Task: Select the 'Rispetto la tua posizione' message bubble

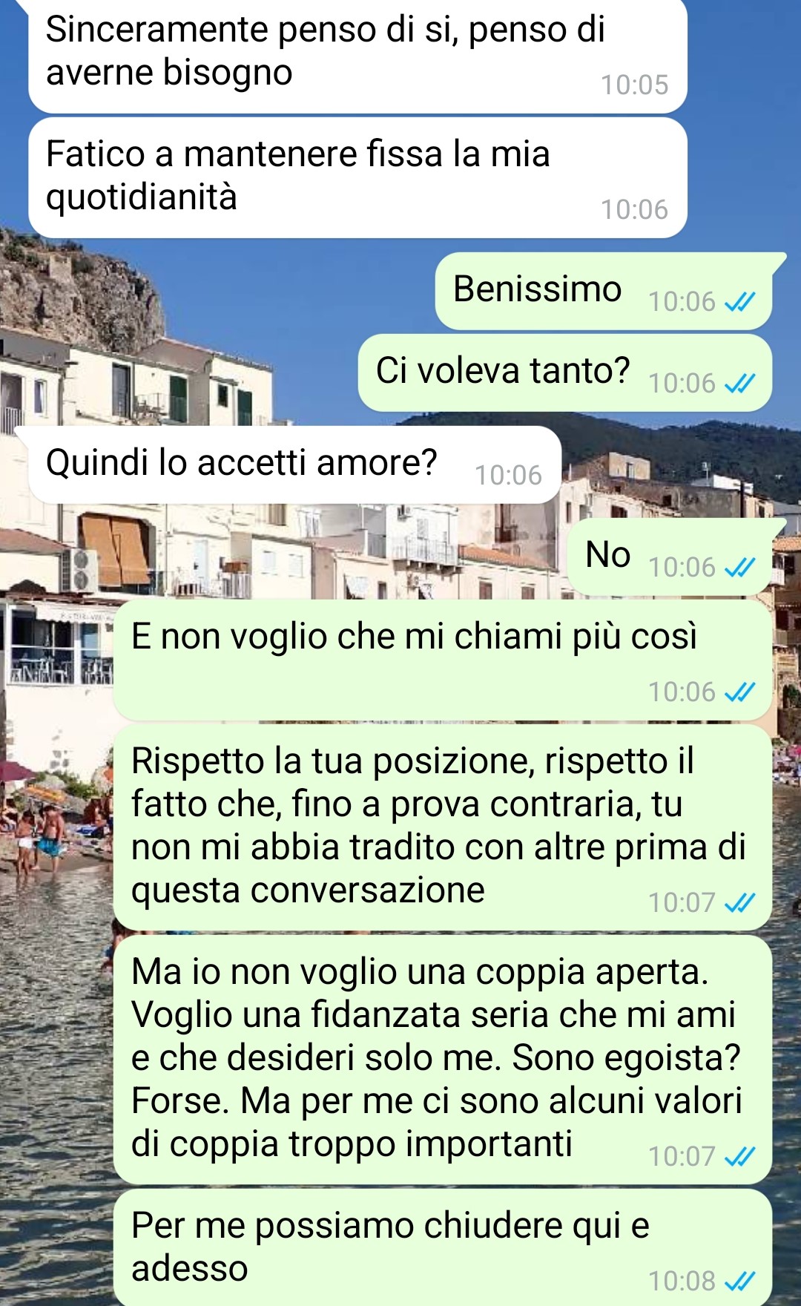Action: pyautogui.click(x=443, y=827)
